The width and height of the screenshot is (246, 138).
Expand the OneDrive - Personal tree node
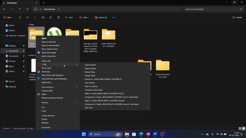point(3,36)
